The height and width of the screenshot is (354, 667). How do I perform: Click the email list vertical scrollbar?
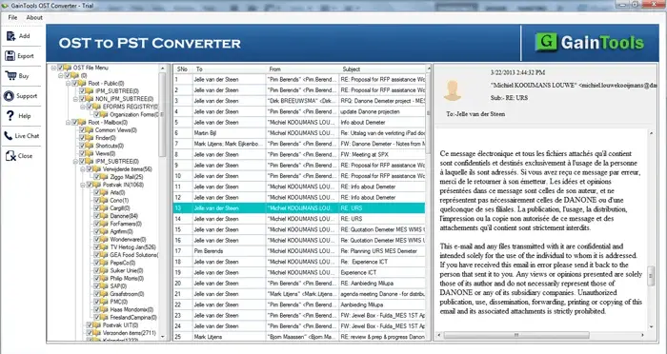tap(428, 204)
